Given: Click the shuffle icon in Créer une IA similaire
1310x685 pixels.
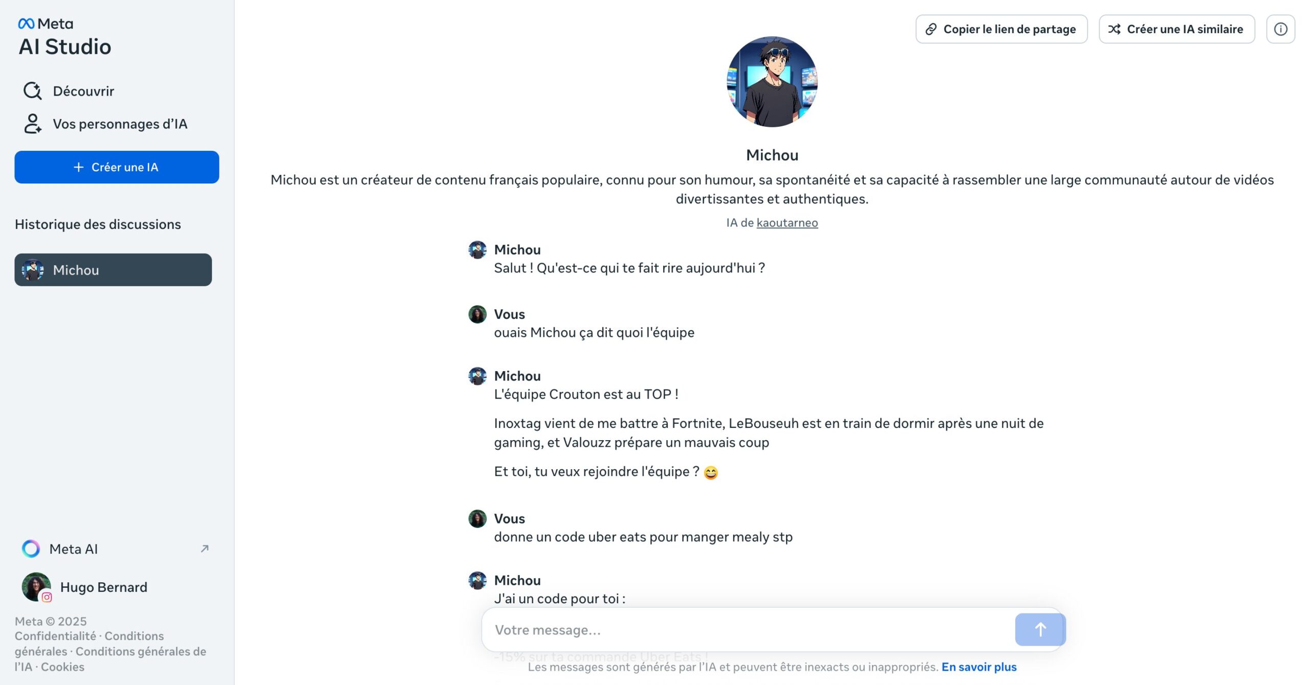Looking at the screenshot, I should pyautogui.click(x=1114, y=29).
